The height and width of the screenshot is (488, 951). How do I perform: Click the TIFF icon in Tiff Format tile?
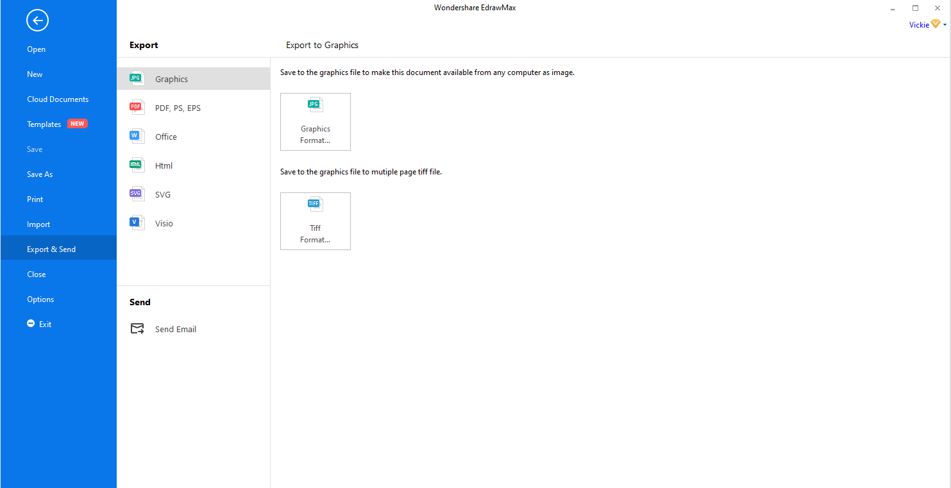(315, 205)
